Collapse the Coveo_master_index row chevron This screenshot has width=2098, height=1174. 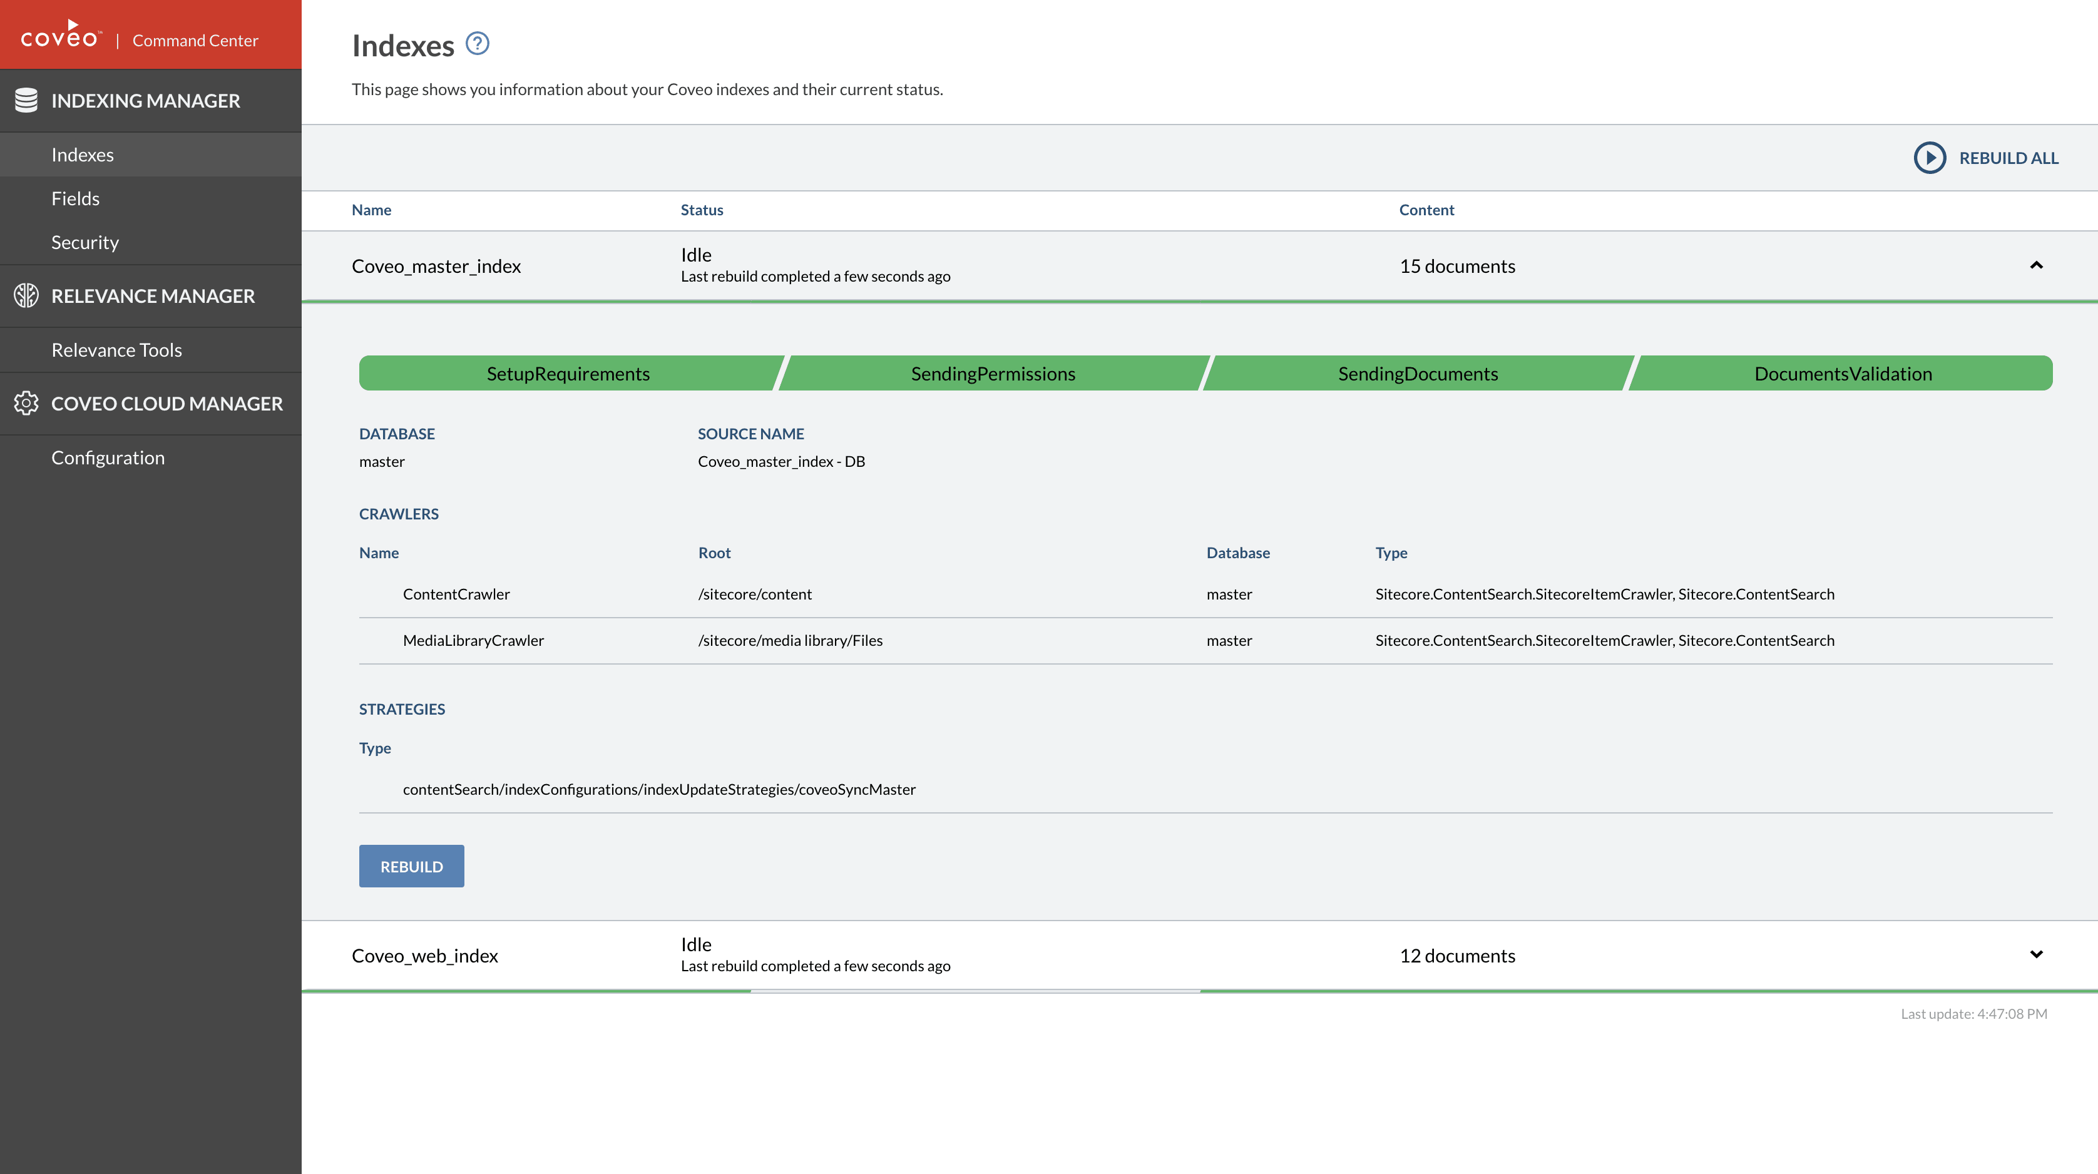click(2036, 265)
